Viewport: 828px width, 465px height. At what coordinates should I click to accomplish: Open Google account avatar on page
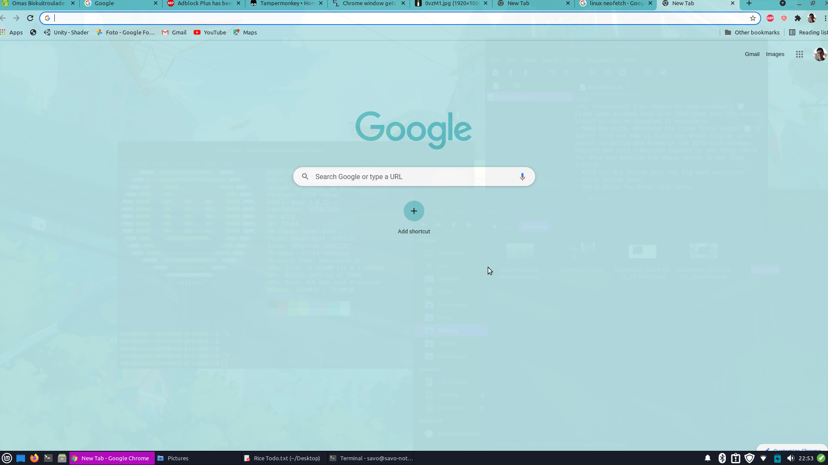click(x=820, y=54)
